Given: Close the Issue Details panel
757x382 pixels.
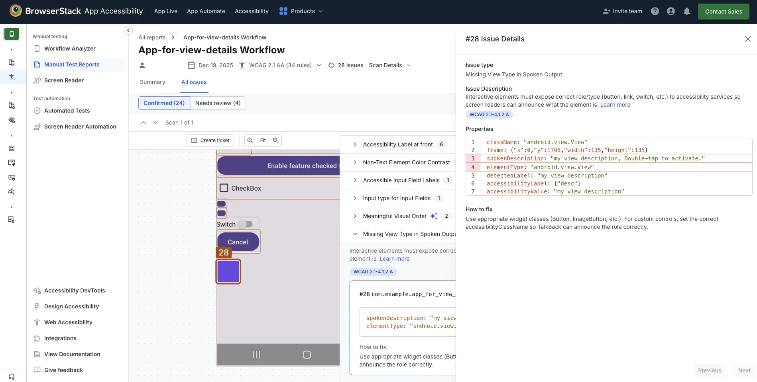Looking at the screenshot, I should click(x=747, y=39).
